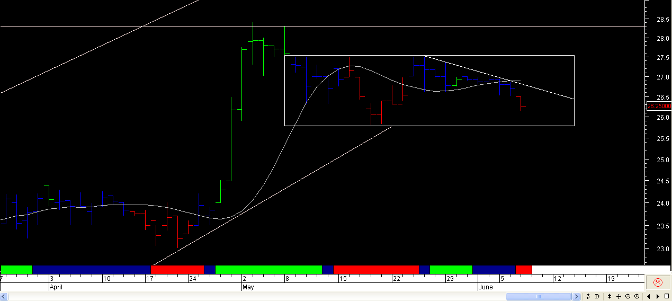672x301 pixels.
Task: Click date label 22 on time axis
Action: tap(396, 278)
